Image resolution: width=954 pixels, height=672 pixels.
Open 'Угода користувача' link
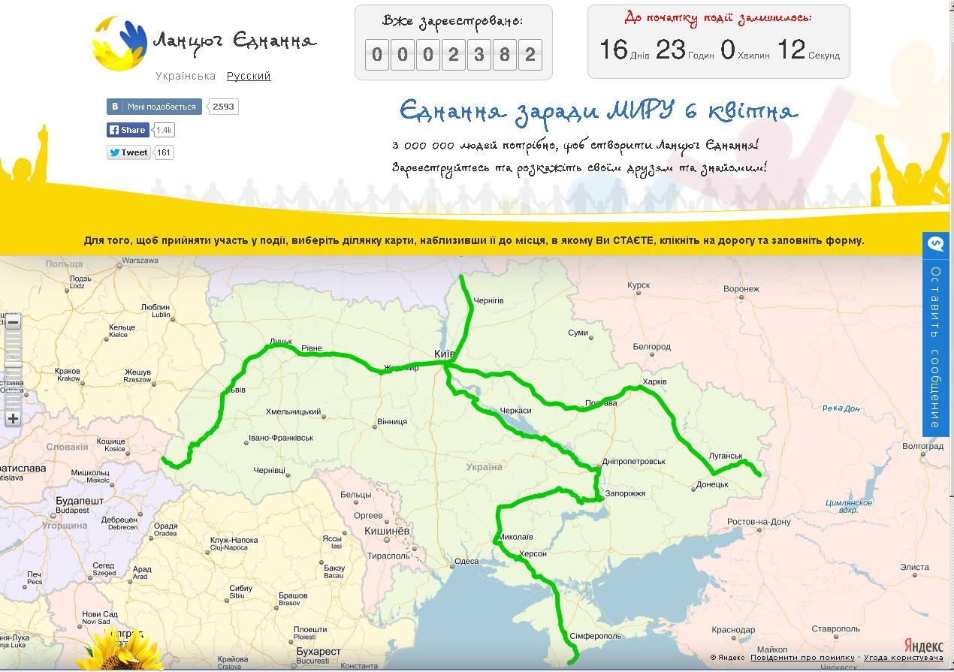tap(903, 658)
